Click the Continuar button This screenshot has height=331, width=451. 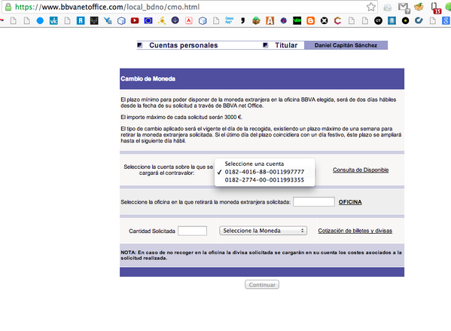tap(262, 284)
